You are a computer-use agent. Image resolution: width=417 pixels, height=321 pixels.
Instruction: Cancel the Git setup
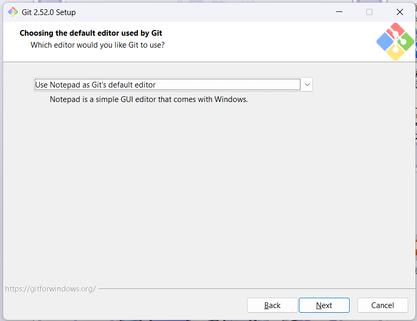(382, 305)
